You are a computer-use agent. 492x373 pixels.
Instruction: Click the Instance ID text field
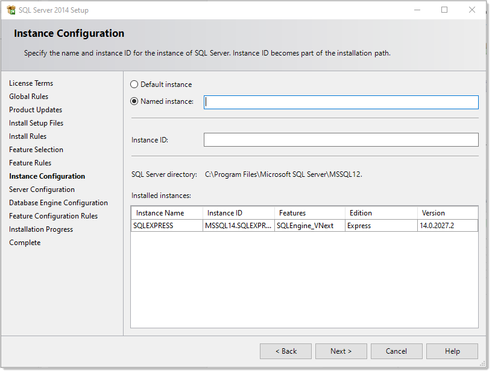[x=341, y=140]
